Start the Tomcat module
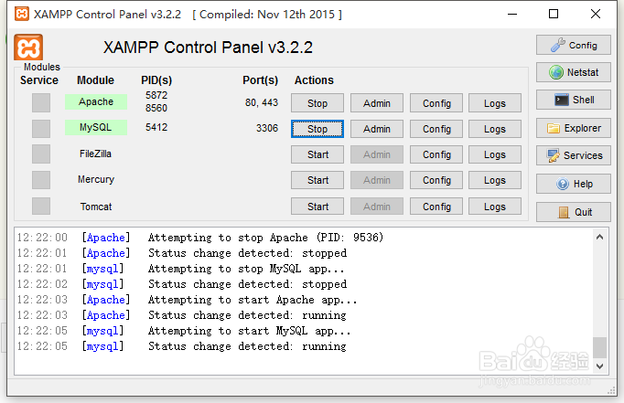 [x=317, y=207]
